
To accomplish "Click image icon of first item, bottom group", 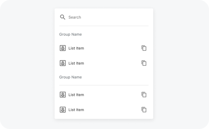I will pos(63,95).
